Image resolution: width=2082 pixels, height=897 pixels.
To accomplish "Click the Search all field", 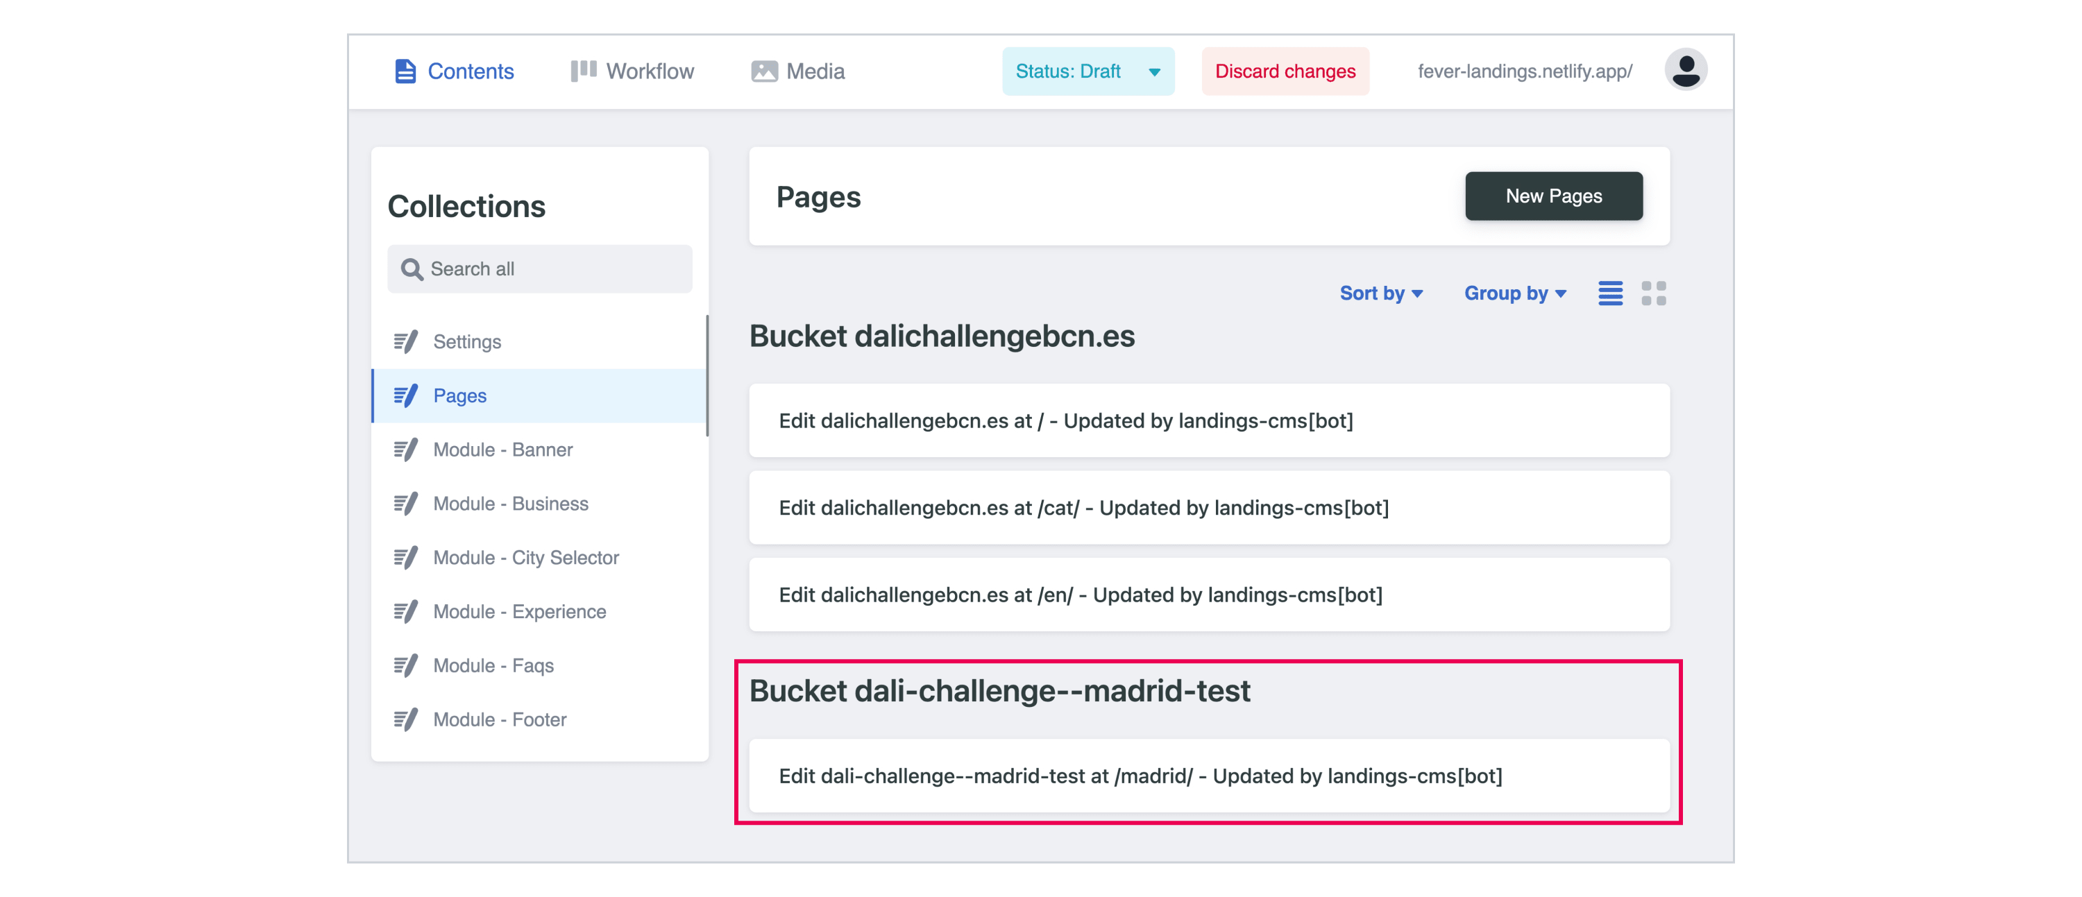I will [540, 268].
